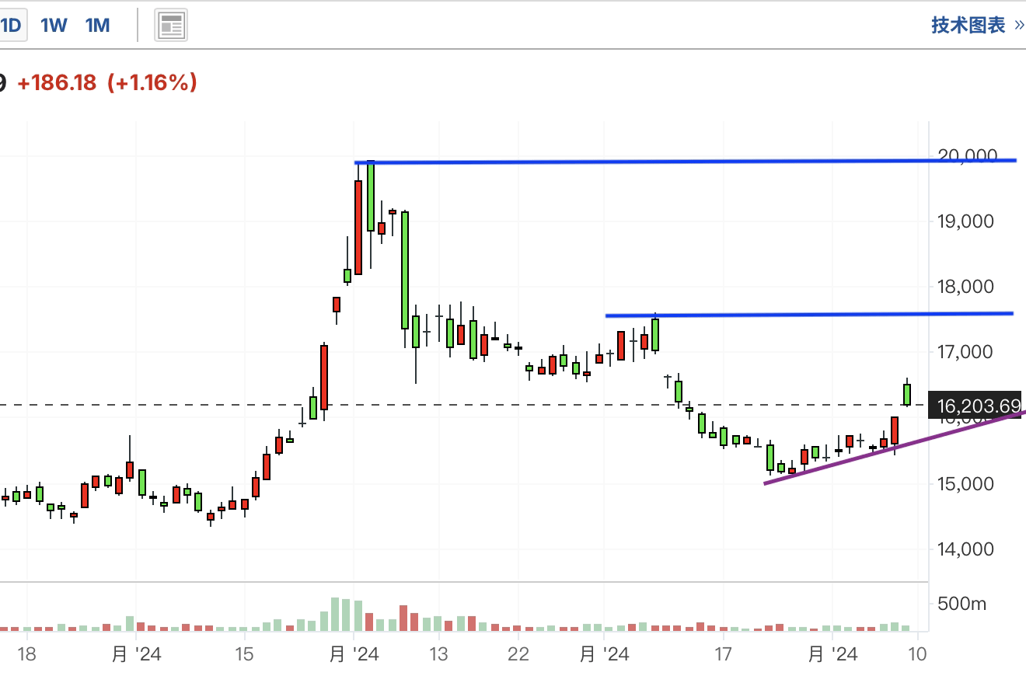The image size is (1026, 676).
Task: Open the 技术图表 link
Action: pyautogui.click(x=978, y=26)
